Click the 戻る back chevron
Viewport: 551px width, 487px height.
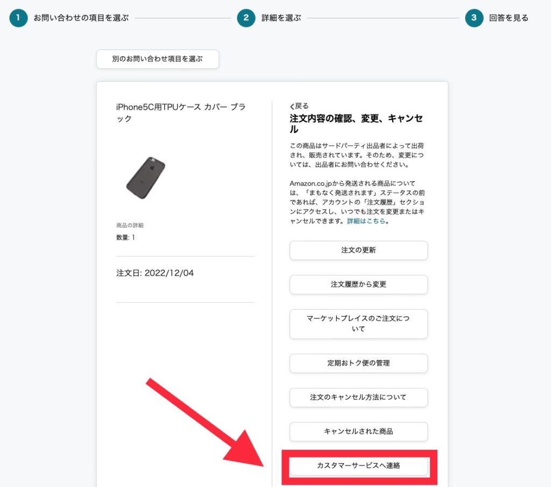(x=292, y=106)
